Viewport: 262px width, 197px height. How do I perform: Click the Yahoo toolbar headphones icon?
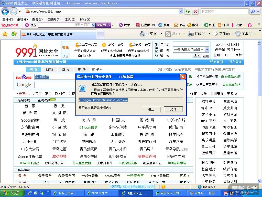click(250, 25)
